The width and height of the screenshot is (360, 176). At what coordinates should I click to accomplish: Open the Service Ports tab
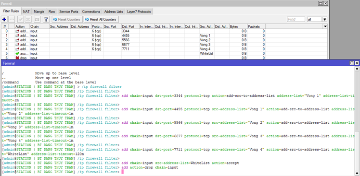[x=69, y=12]
